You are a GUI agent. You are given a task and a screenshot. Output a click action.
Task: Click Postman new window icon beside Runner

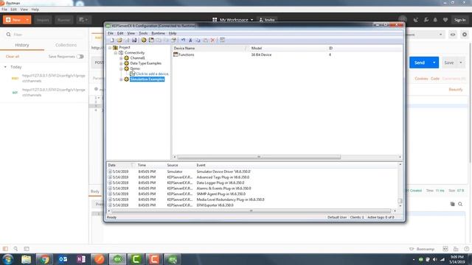[83, 20]
